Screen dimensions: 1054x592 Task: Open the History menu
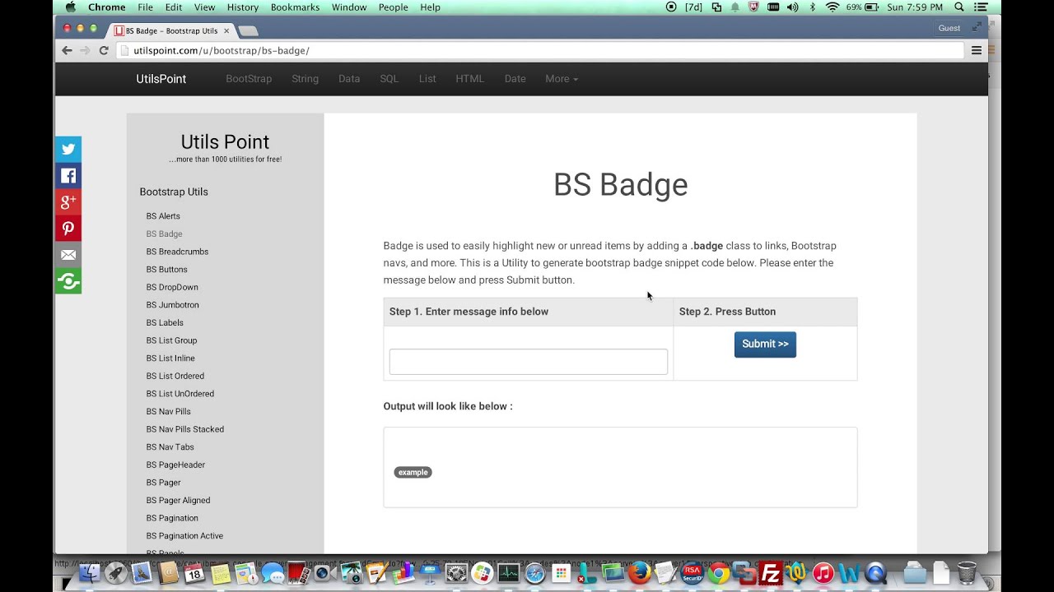[x=243, y=7]
